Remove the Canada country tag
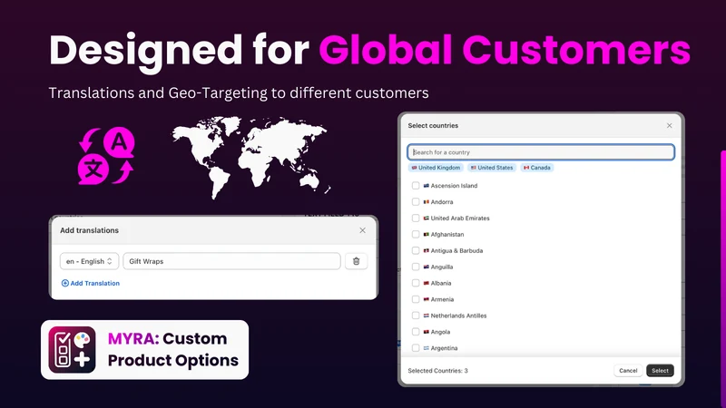This screenshot has height=408, width=726. [537, 168]
